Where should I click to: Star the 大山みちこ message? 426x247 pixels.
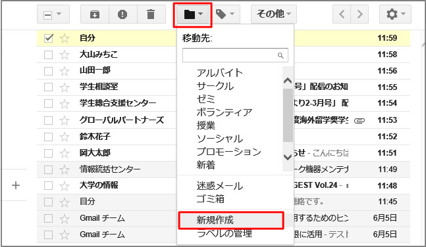click(x=65, y=55)
